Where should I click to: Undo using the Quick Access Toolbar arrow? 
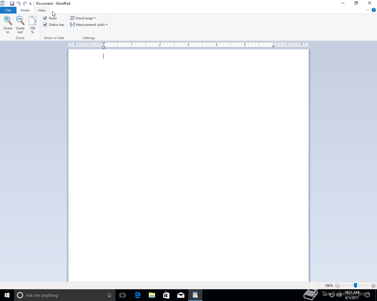[19, 4]
